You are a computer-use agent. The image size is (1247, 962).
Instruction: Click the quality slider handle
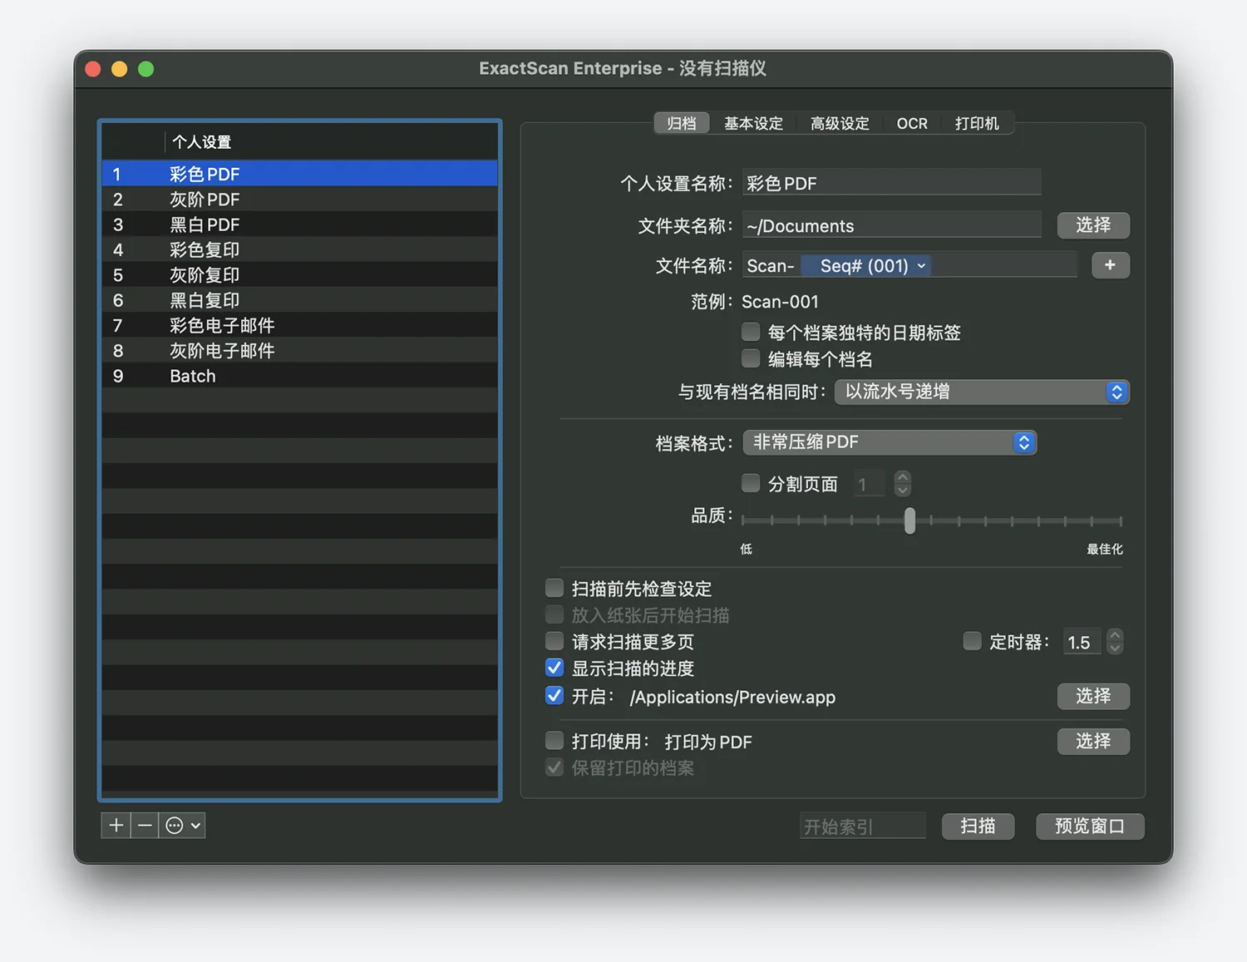click(x=909, y=520)
